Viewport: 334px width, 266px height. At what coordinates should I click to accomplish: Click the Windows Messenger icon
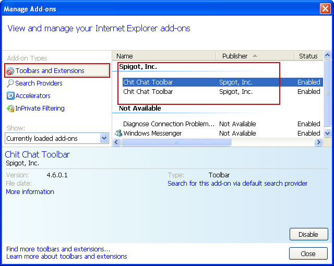[x=118, y=133]
